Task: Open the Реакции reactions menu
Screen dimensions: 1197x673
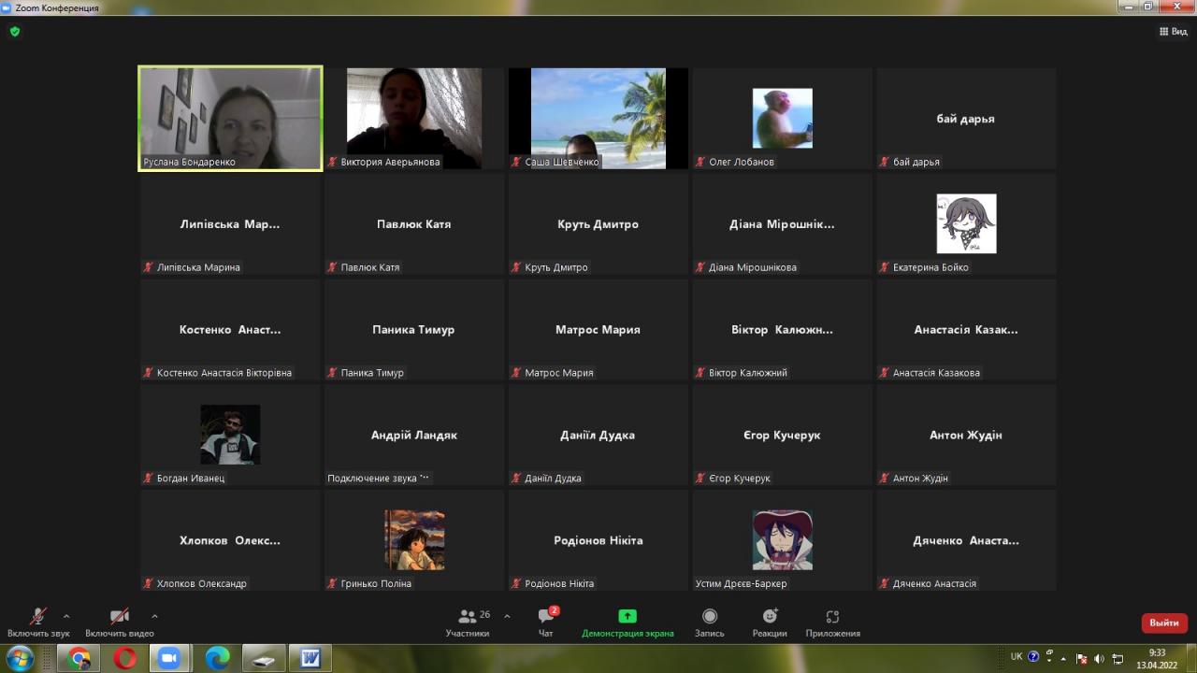Action: click(x=770, y=617)
